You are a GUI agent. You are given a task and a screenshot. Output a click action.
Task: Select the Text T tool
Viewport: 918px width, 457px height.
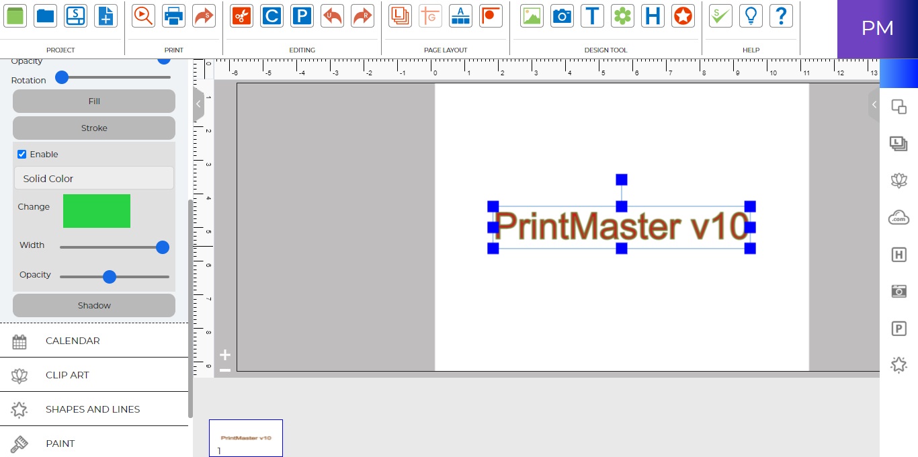coord(592,15)
